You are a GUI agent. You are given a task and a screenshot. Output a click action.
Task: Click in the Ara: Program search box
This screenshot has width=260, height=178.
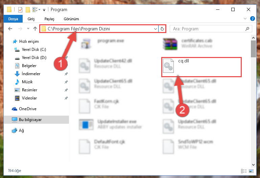pos(207,29)
